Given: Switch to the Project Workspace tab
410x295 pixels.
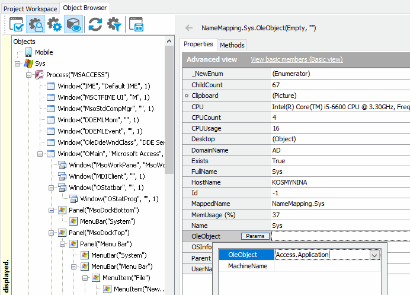Looking at the screenshot, I should coord(30,8).
